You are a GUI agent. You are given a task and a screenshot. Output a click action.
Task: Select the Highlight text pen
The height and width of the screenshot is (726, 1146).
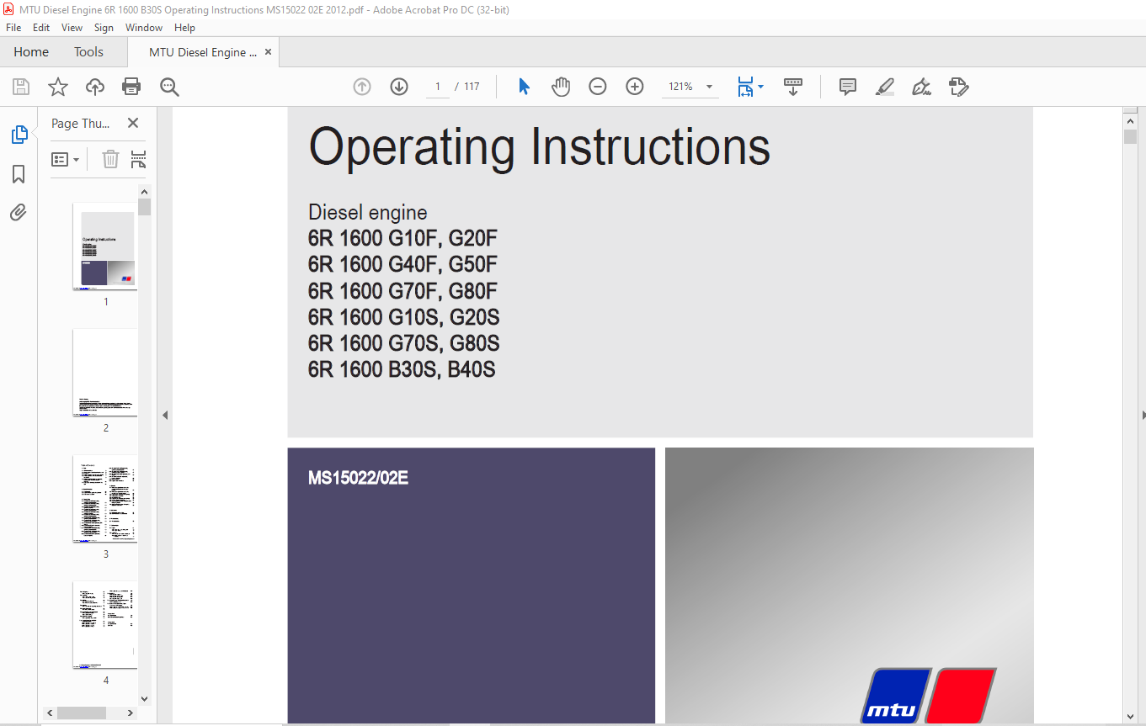884,87
